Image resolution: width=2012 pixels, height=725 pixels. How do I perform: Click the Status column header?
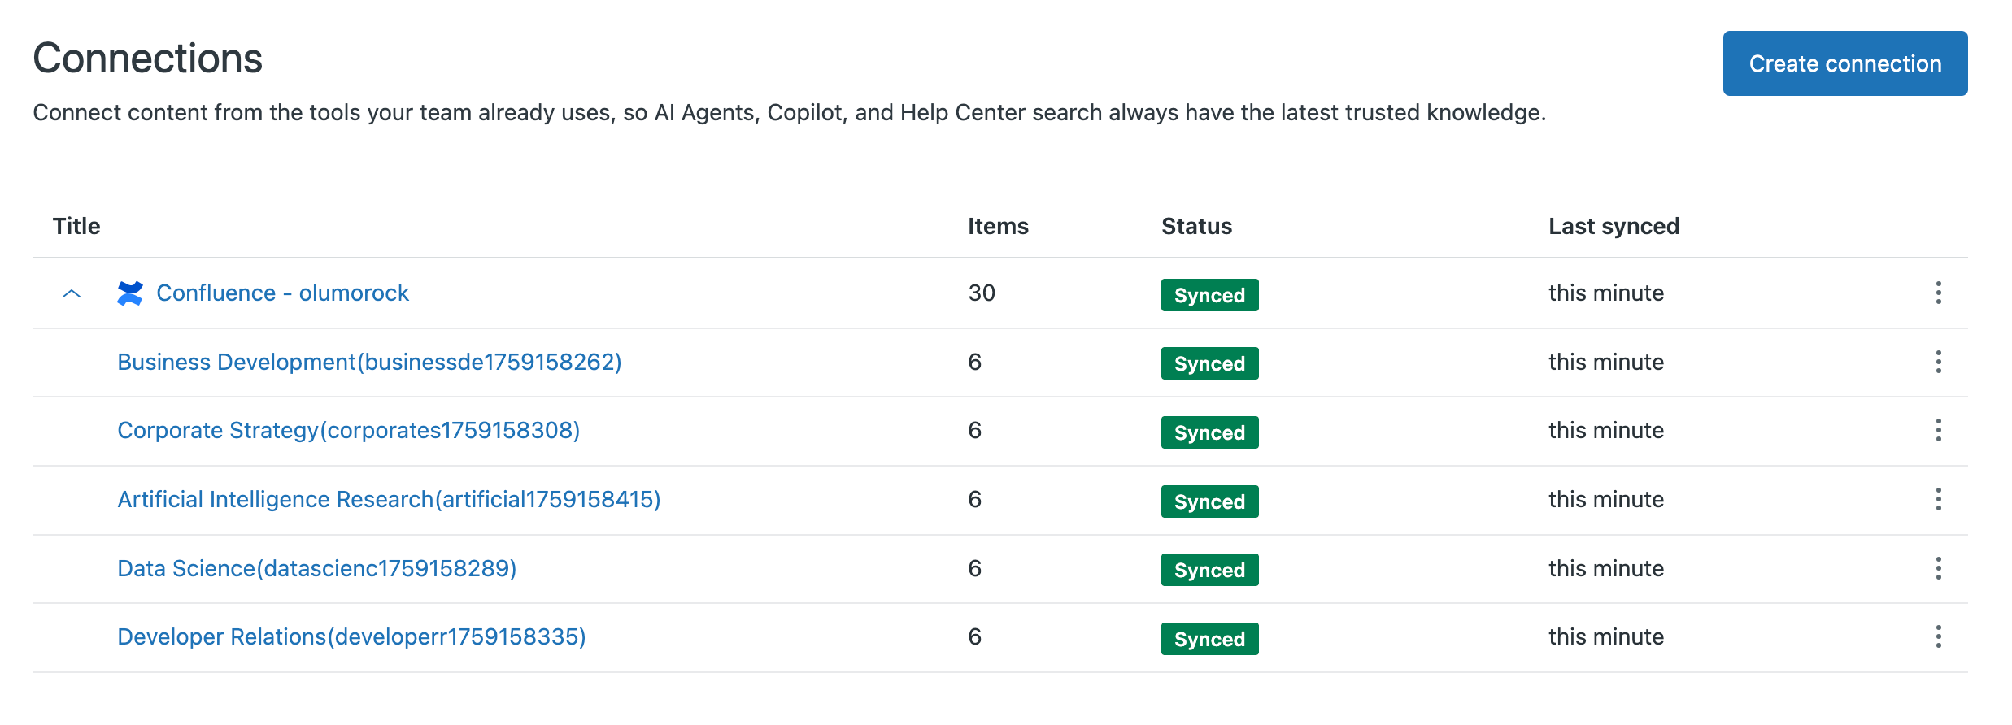pos(1196,226)
